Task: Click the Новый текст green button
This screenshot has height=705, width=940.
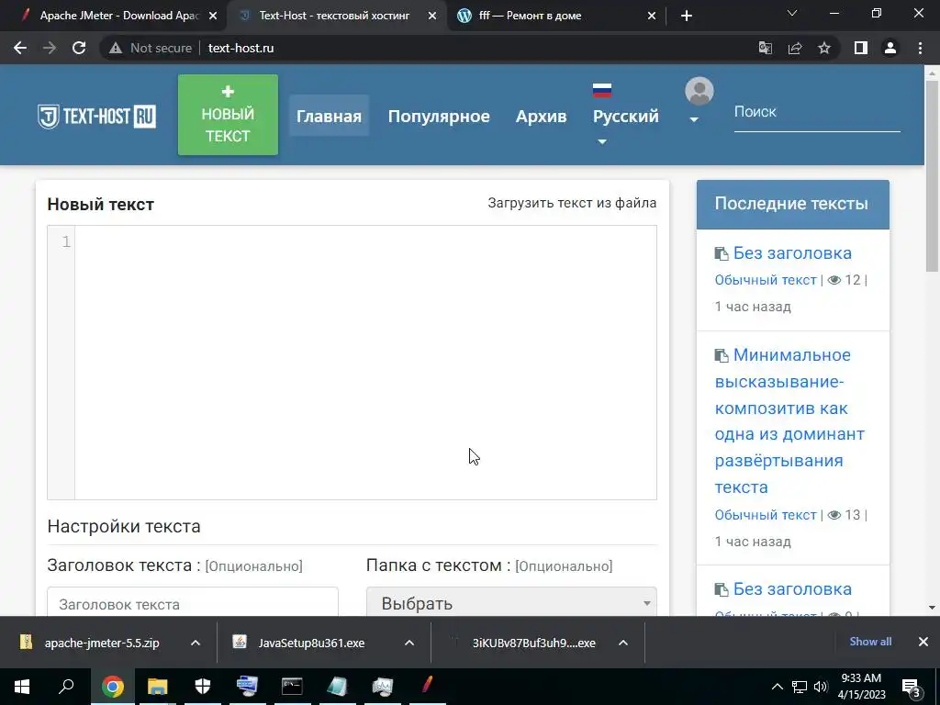Action: point(228,115)
